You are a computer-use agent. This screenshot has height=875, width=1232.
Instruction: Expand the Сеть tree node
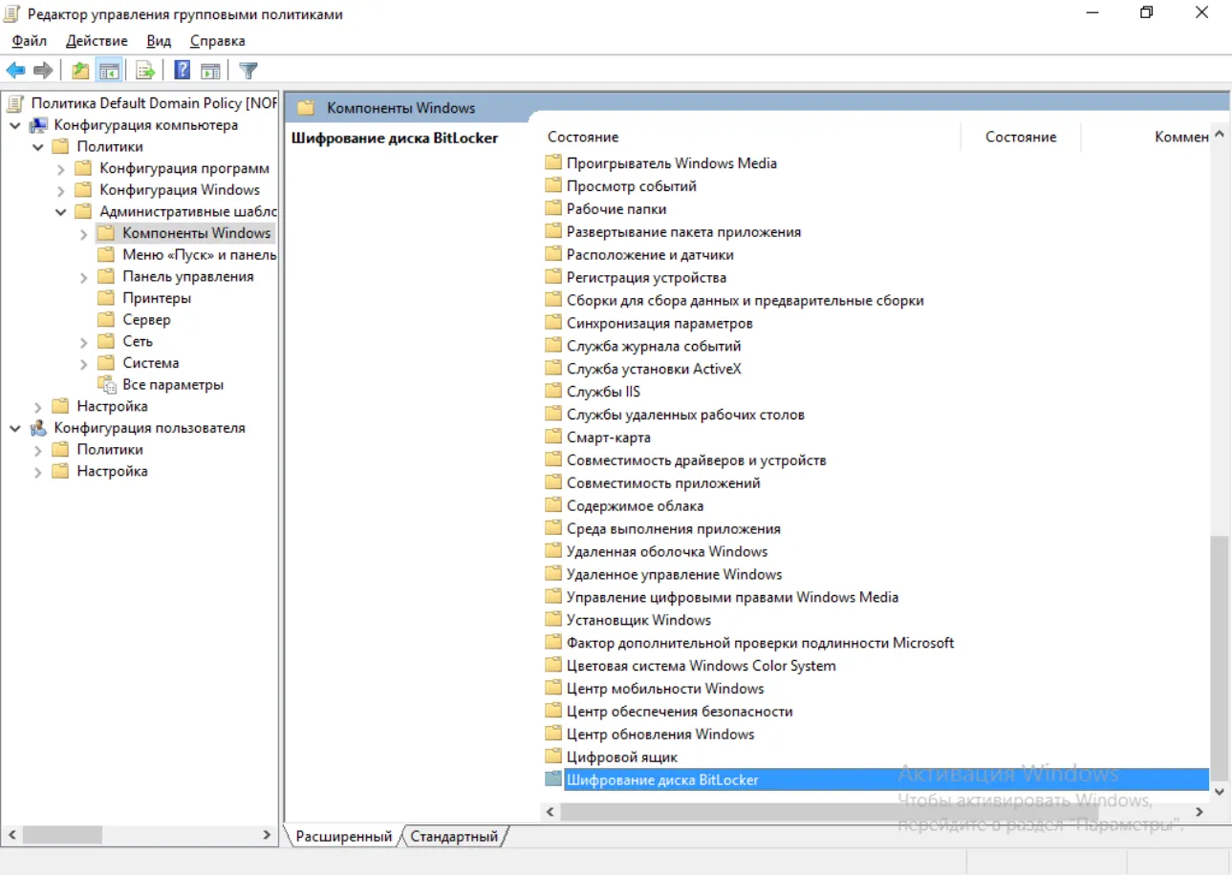(x=84, y=342)
